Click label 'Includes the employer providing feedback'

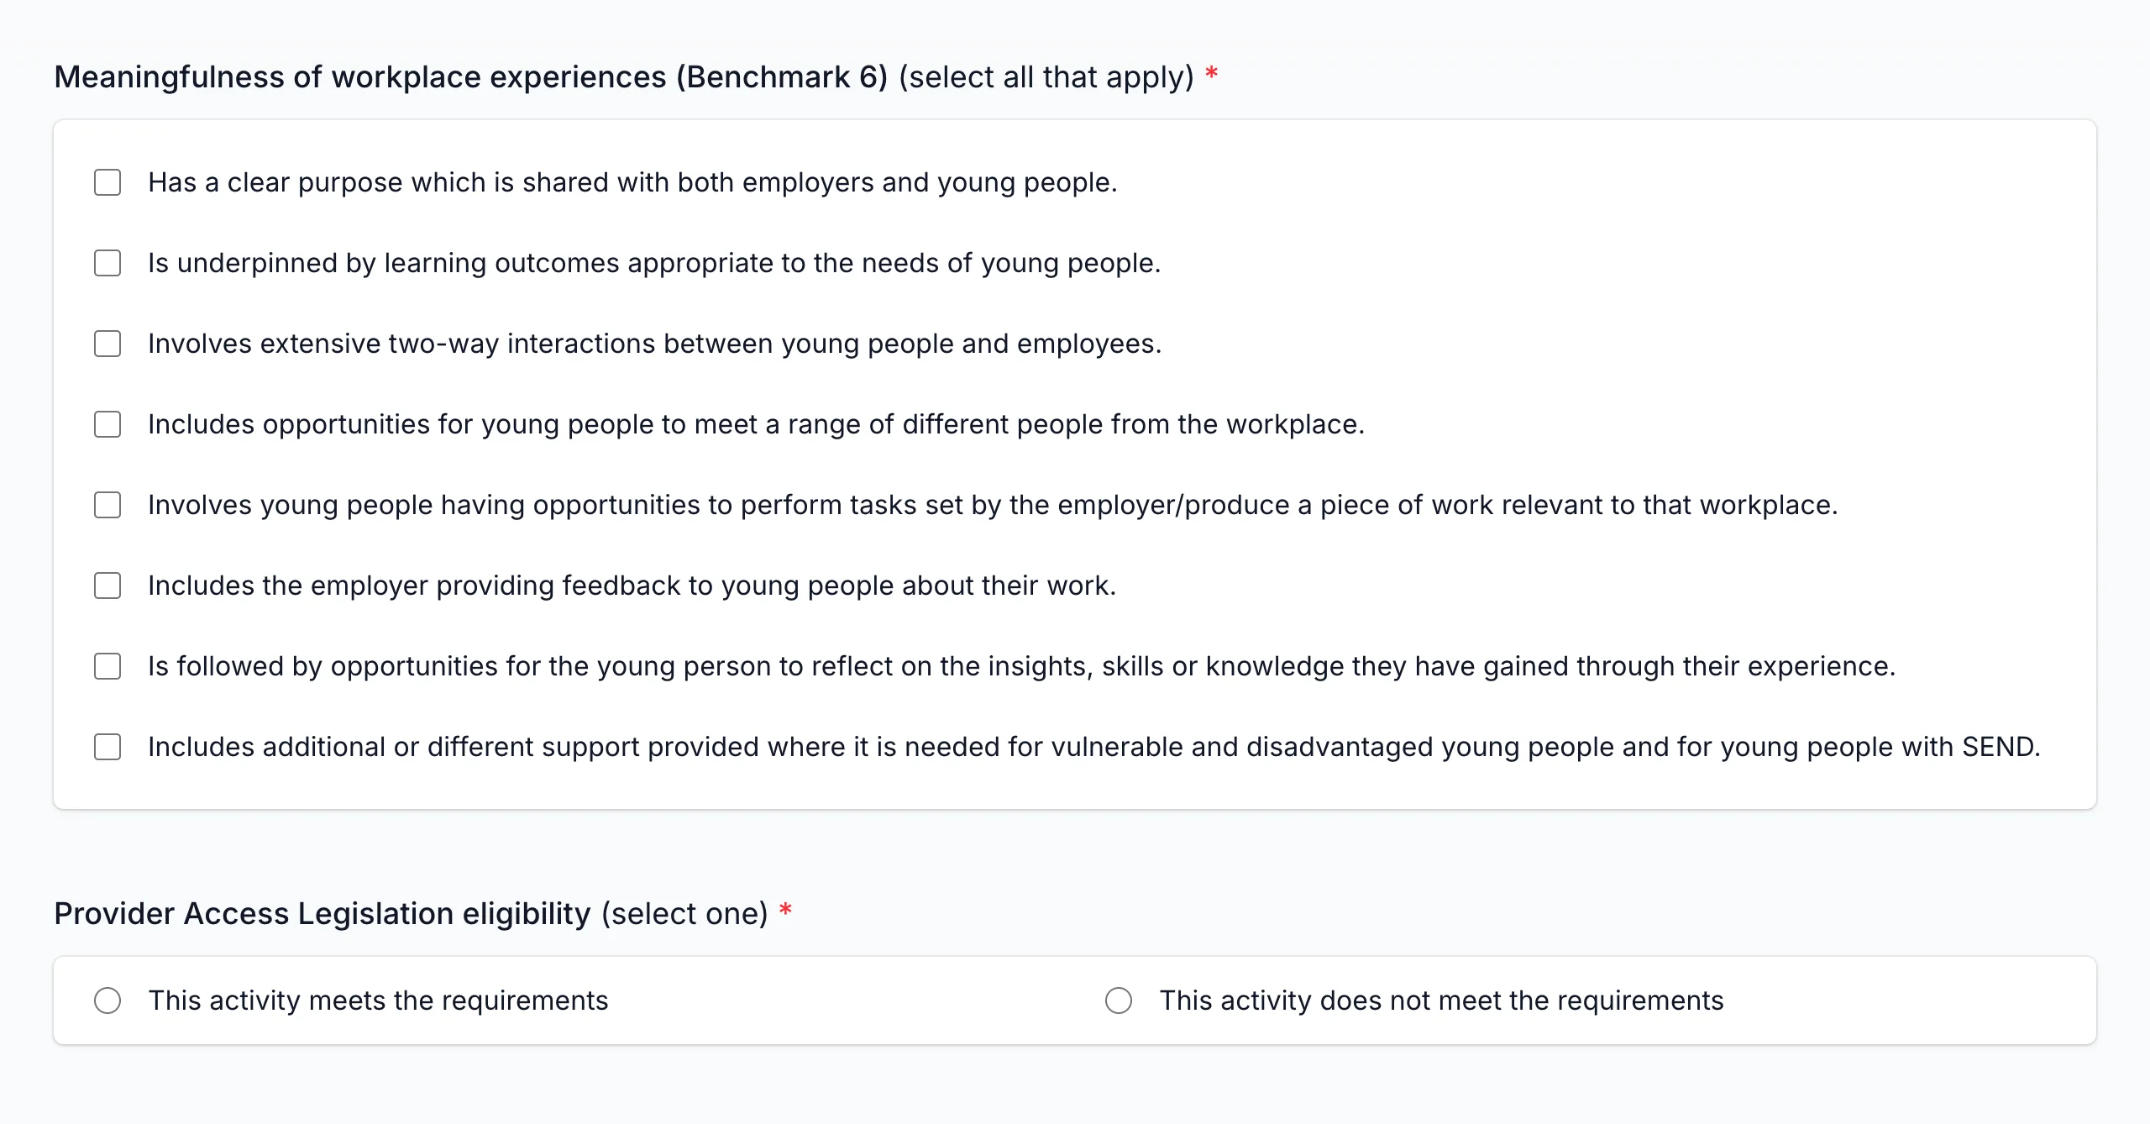pyautogui.click(x=632, y=586)
